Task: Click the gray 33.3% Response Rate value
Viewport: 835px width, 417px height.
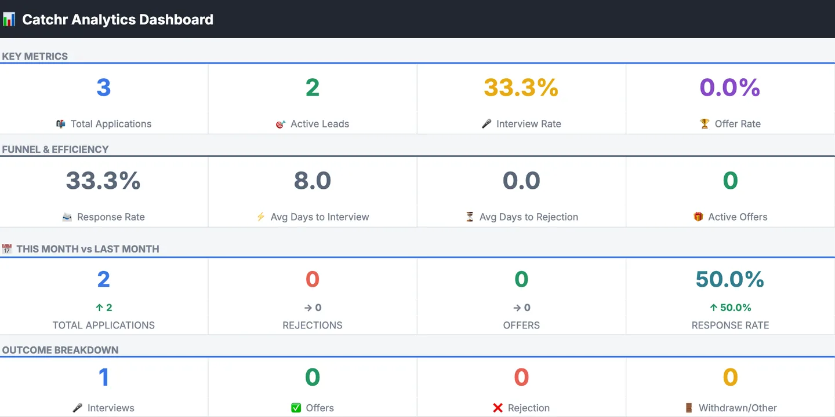Action: pyautogui.click(x=104, y=181)
